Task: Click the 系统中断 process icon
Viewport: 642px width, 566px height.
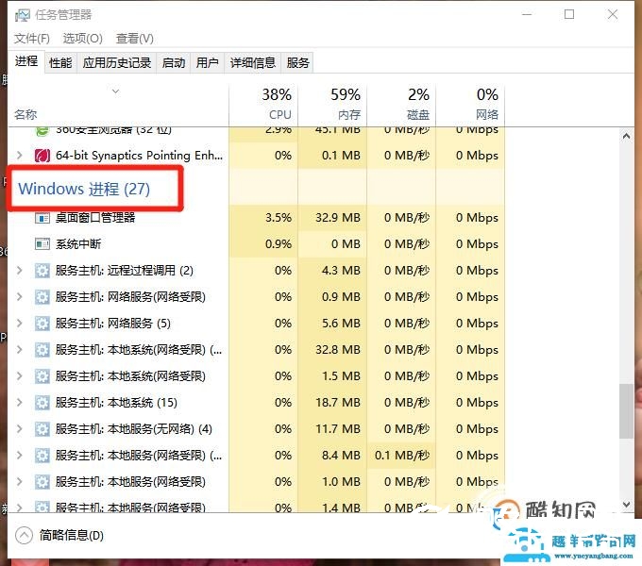Action: click(x=42, y=244)
